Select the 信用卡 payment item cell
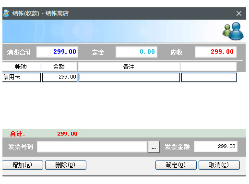This screenshot has height=184, width=249. (22, 77)
